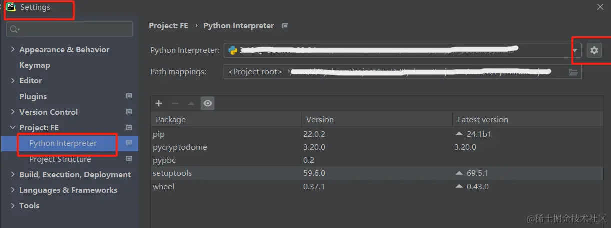The width and height of the screenshot is (611, 228).
Task: Open Project Structure settings page
Action: tap(60, 159)
